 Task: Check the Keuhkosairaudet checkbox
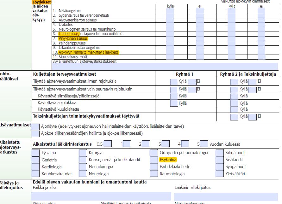[36, 174]
